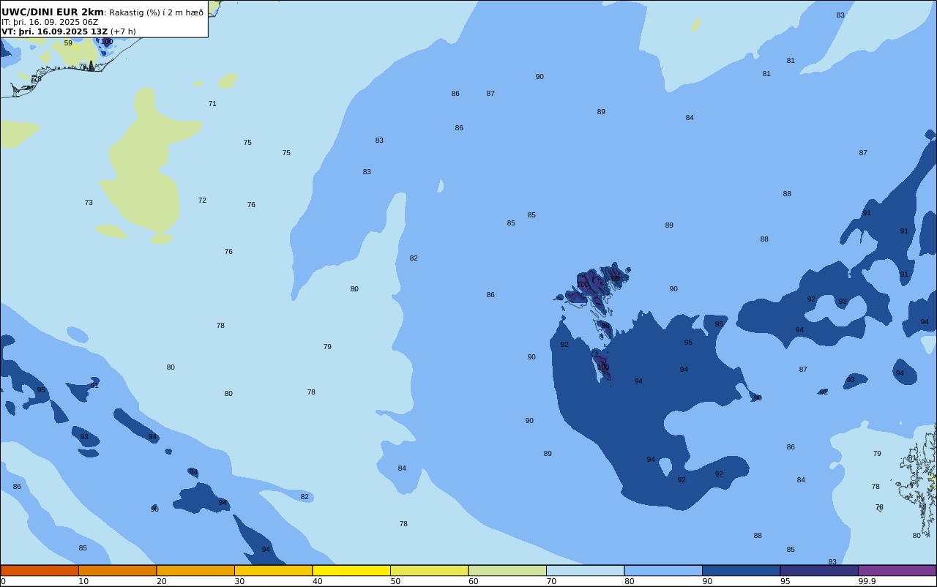Select the 30–40 golden legend swatch
This screenshot has height=587, width=937.
(273, 570)
